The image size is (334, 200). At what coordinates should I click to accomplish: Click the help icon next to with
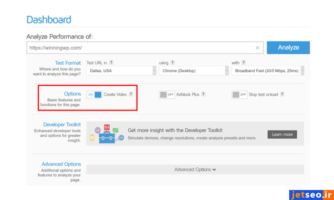pyautogui.click(x=244, y=62)
